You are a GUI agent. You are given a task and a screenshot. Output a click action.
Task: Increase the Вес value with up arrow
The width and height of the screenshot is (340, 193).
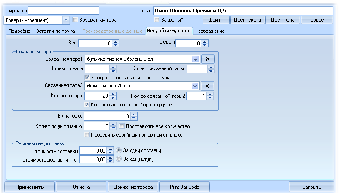(115, 42)
